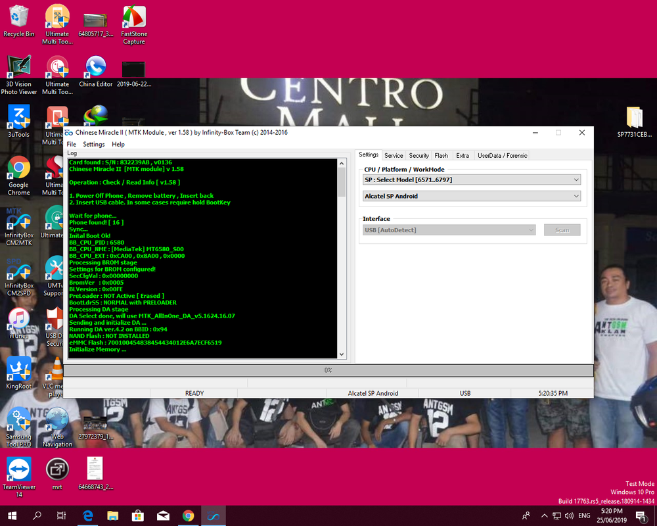Screen dimensions: 657x526
Task: Launch Microsoft Edge from the taskbar
Action: click(x=87, y=515)
